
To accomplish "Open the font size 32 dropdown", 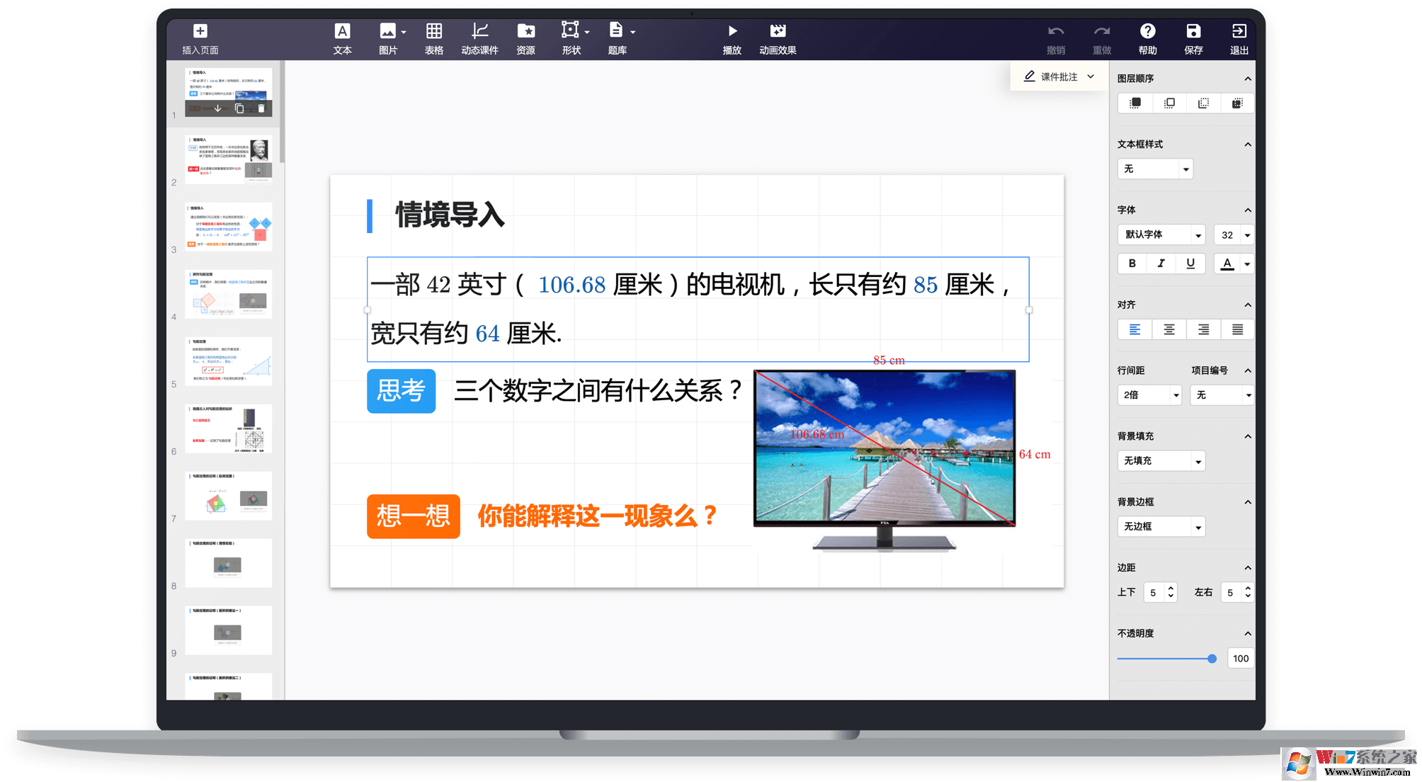I will pyautogui.click(x=1234, y=234).
